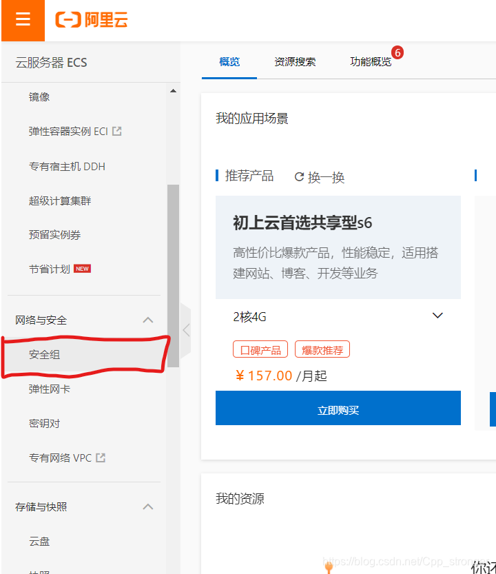
Task: Collapse the 存储与快照 section
Action: 148,507
